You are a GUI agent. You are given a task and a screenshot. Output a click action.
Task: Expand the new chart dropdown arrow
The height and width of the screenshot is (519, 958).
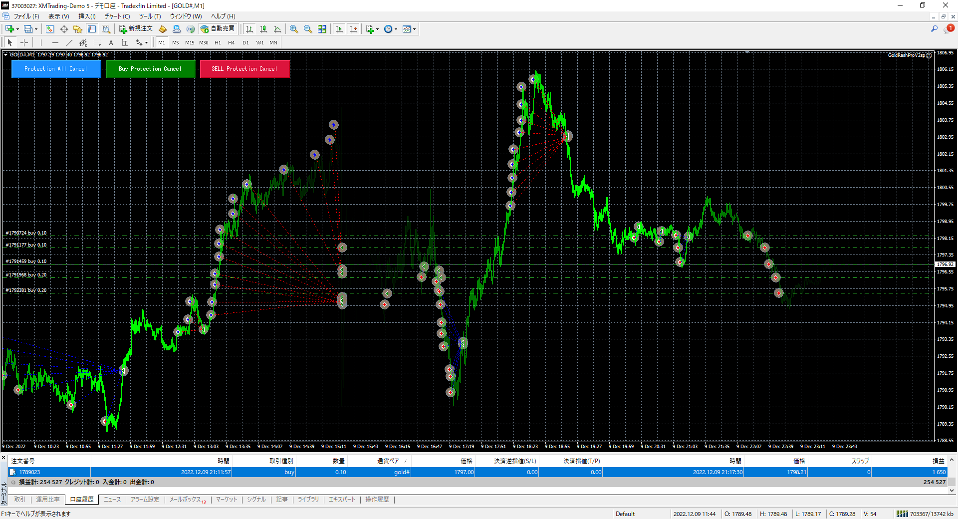point(17,29)
